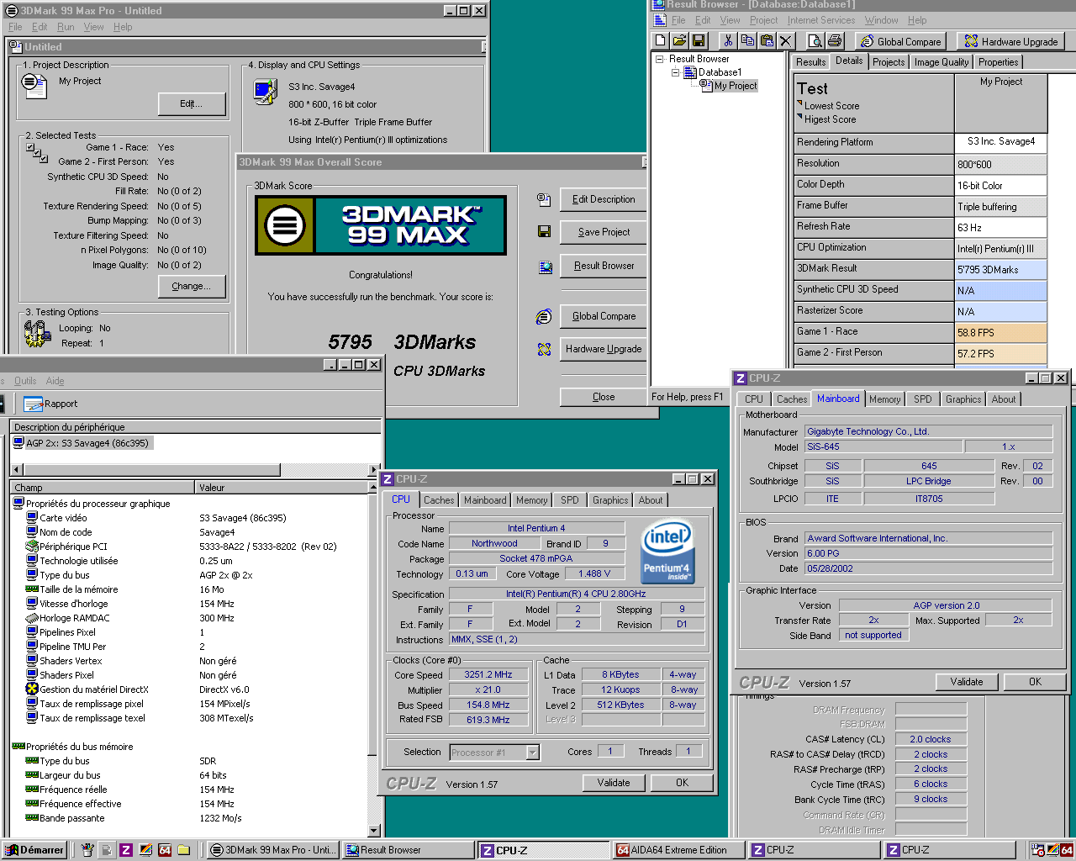1076x861 pixels.
Task: Click the Save Project button
Action: tap(604, 232)
